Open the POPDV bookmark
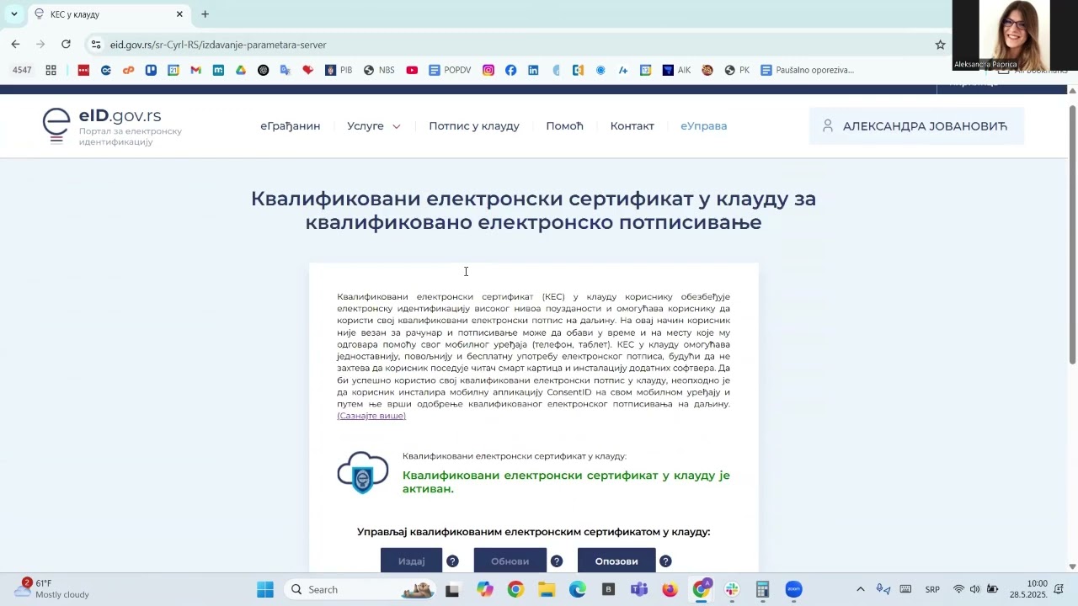Viewport: 1078px width, 606px height. click(x=450, y=71)
